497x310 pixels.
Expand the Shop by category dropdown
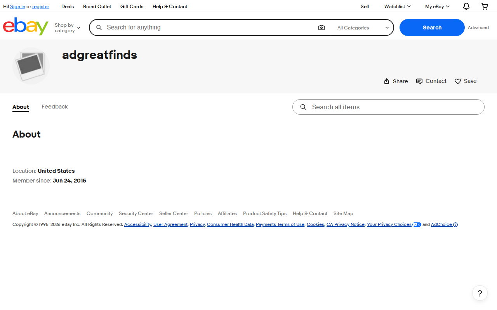68,28
